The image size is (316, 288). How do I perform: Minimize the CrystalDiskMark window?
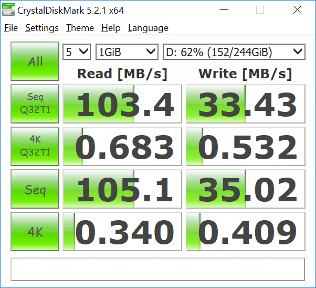click(x=224, y=9)
